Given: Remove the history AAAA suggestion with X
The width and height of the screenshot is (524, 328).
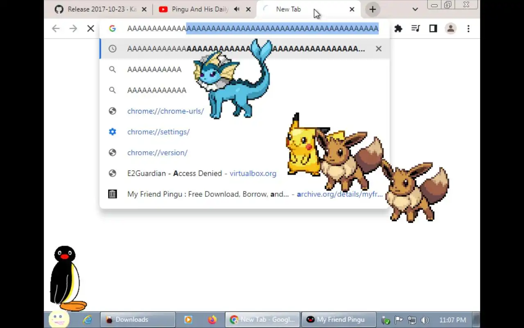Looking at the screenshot, I should (x=379, y=49).
